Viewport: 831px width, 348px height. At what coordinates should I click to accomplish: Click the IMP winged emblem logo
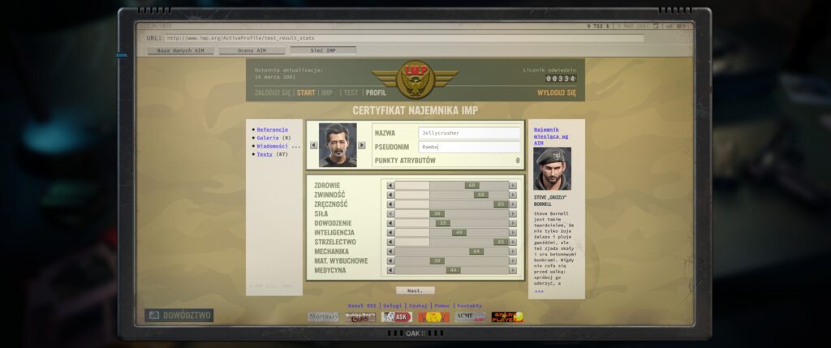pyautogui.click(x=415, y=78)
